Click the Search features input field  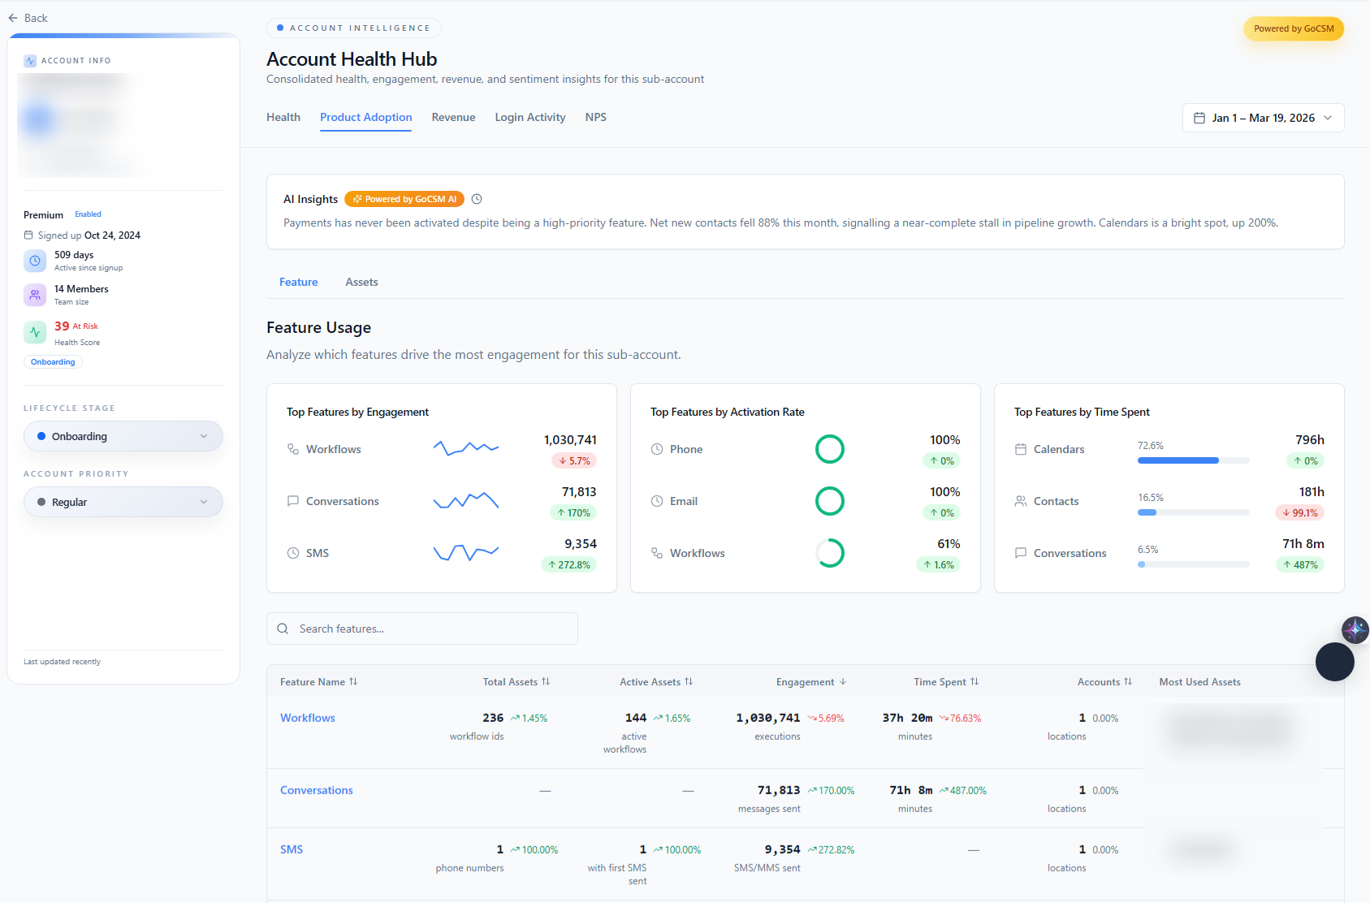[x=422, y=629]
